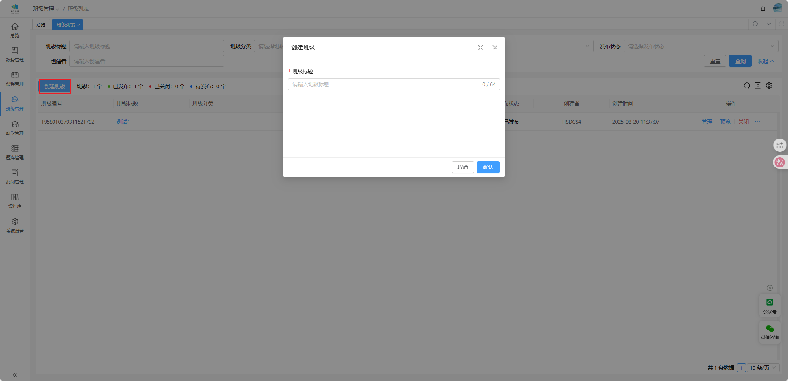Viewport: 788px width, 381px height.
Task: Go to 批阅管理 in the sidebar
Action: (15, 176)
